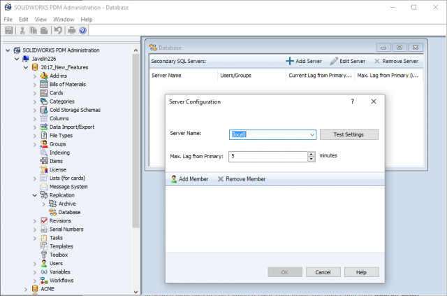The image size is (447, 296).
Task: Click the Cut scissors icon
Action: point(22,30)
